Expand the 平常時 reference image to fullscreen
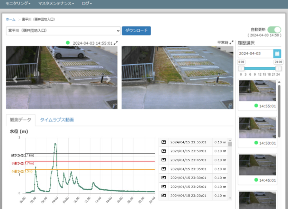This screenshot has height=209, width=288. click(231, 42)
